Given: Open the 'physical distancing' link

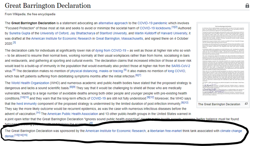Looking at the screenshot, I should pos(84,71).
